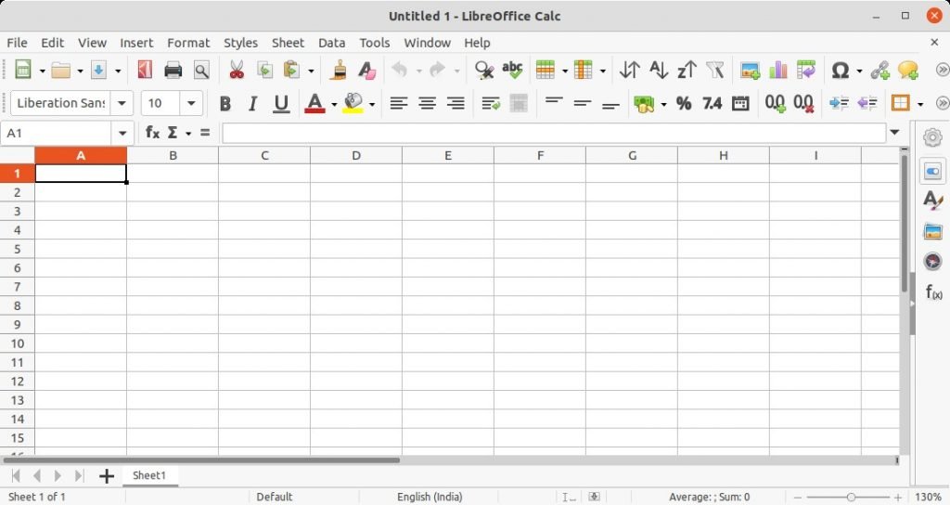
Task: Toggle the AutoFilter funnel icon
Action: pos(715,70)
